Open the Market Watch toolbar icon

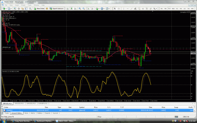(15, 9)
